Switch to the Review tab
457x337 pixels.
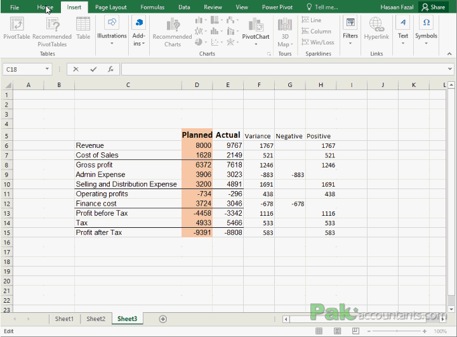(213, 7)
